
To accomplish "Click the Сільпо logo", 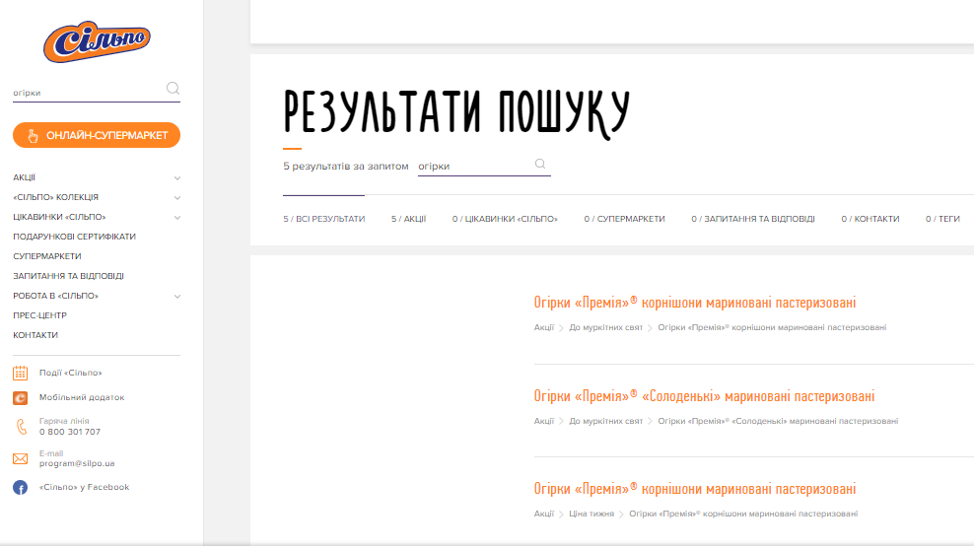I will [97, 40].
